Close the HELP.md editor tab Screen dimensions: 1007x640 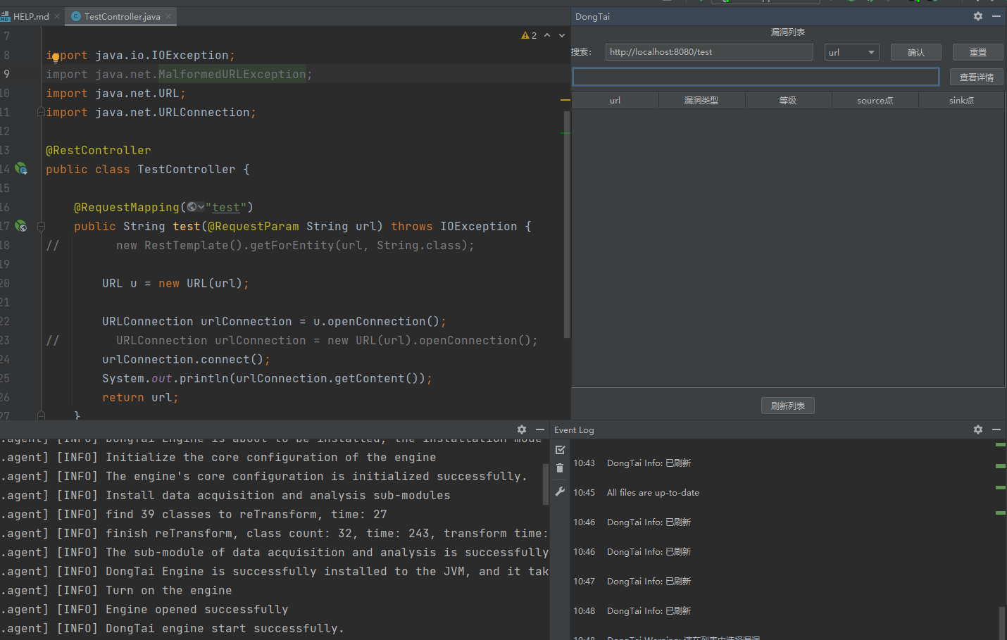(x=58, y=16)
